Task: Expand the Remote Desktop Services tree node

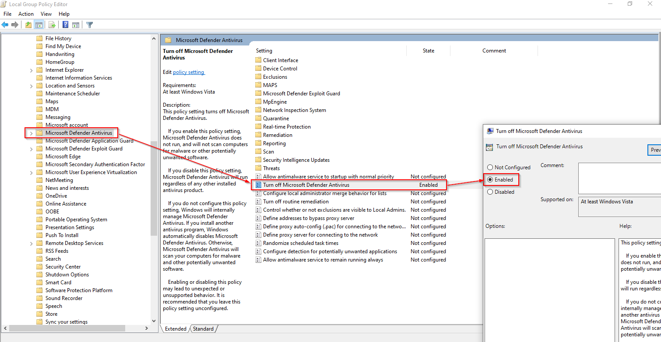Action: tap(32, 244)
